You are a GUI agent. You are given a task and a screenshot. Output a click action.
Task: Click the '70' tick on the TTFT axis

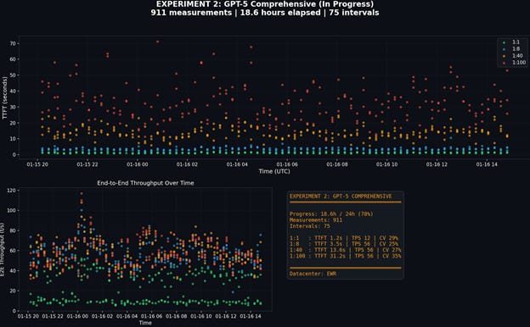click(x=13, y=43)
